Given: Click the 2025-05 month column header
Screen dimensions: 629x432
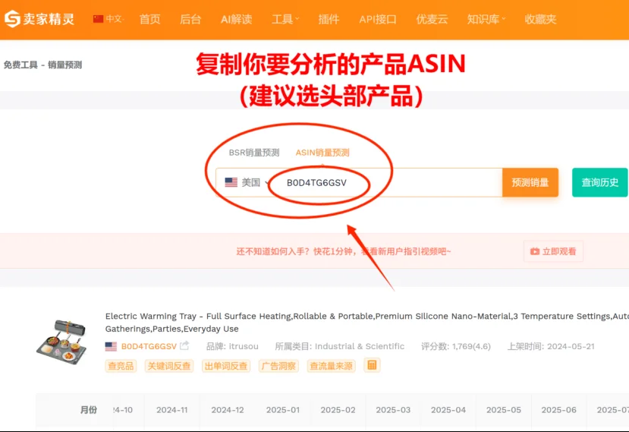Looking at the screenshot, I should pos(504,410).
